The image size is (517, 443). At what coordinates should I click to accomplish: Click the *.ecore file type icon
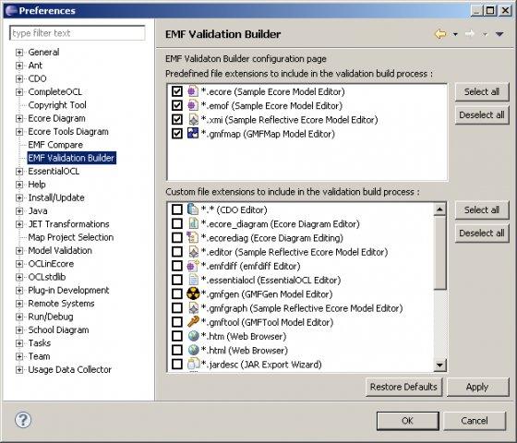[193, 91]
